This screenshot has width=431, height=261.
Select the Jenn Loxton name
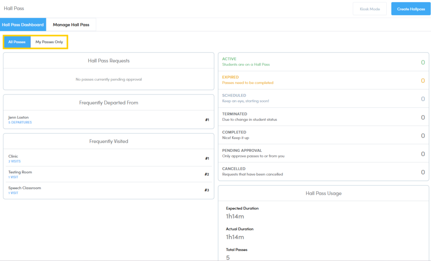tap(19, 117)
